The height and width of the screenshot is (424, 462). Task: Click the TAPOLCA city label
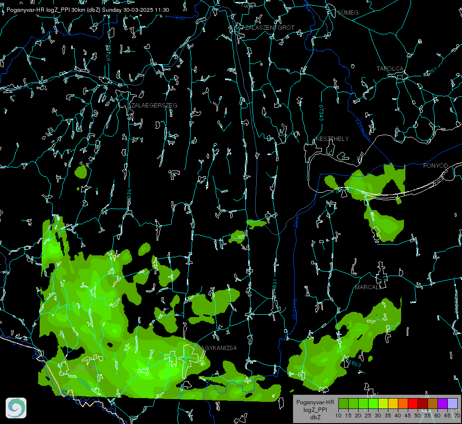click(x=390, y=69)
